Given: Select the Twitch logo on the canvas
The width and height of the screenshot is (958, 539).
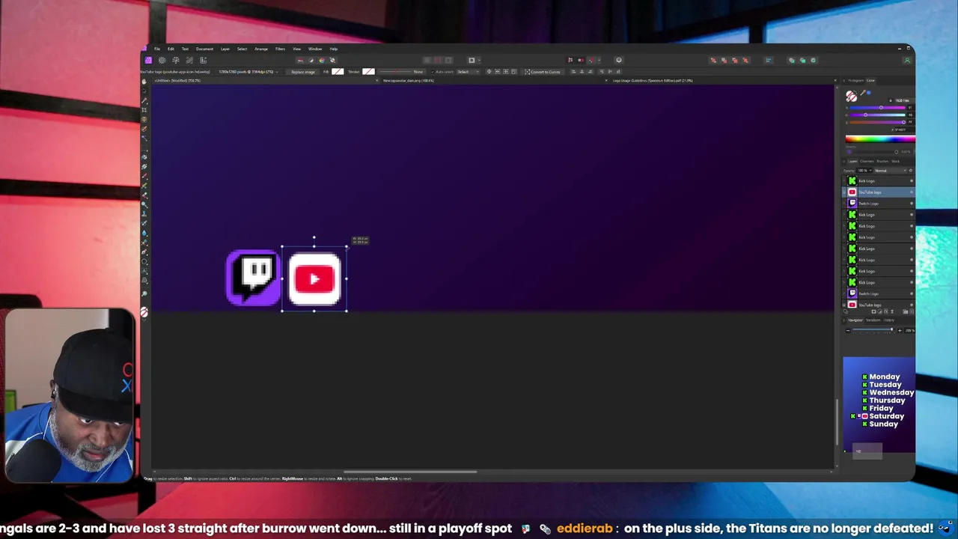Looking at the screenshot, I should 254,278.
